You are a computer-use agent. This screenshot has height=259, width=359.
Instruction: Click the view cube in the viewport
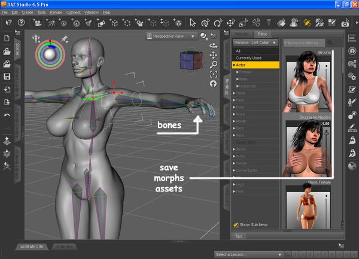tap(191, 60)
